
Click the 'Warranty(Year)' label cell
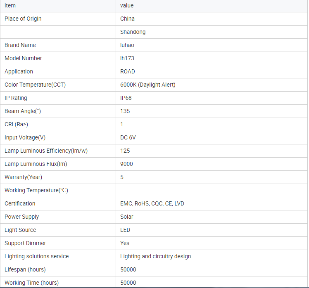click(x=23, y=177)
